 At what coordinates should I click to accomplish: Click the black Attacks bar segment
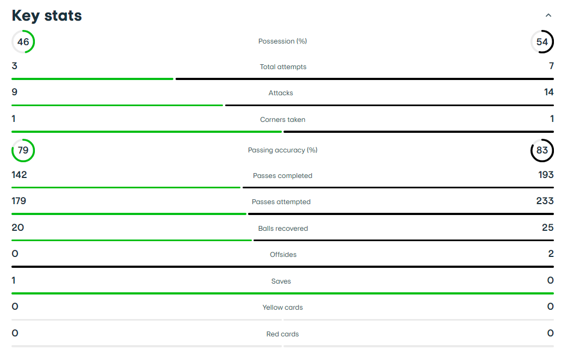[389, 106]
